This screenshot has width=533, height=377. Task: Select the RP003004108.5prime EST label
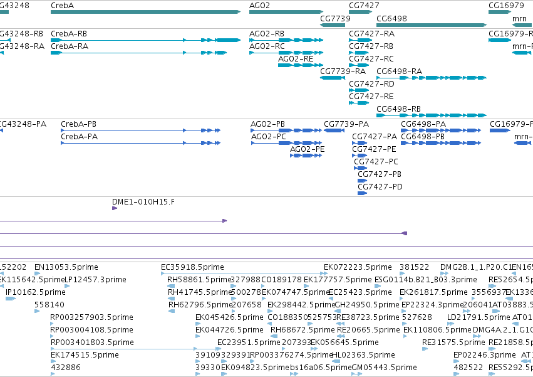92,330
